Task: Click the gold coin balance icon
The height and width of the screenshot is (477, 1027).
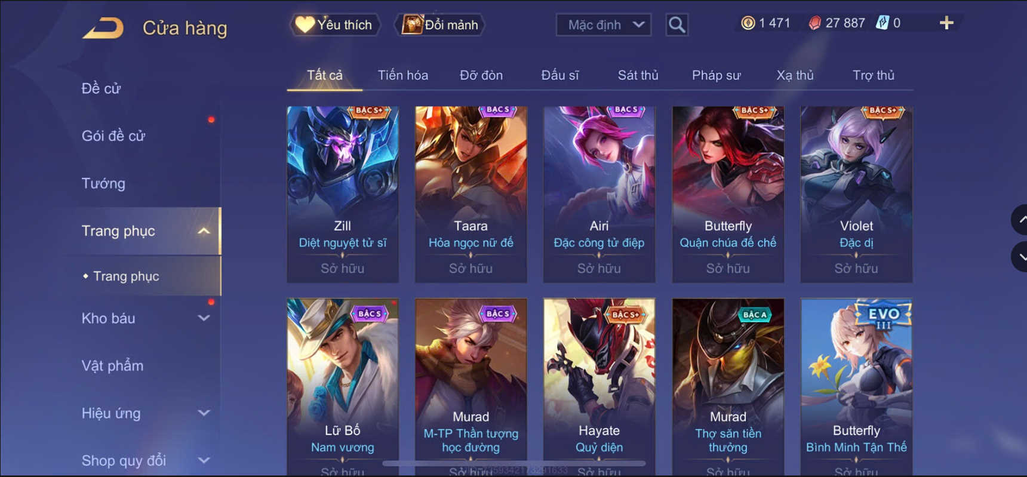Action: click(748, 23)
